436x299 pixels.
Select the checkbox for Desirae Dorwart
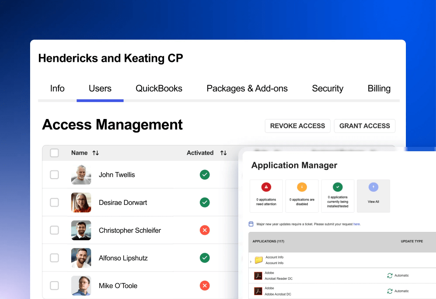(x=54, y=202)
